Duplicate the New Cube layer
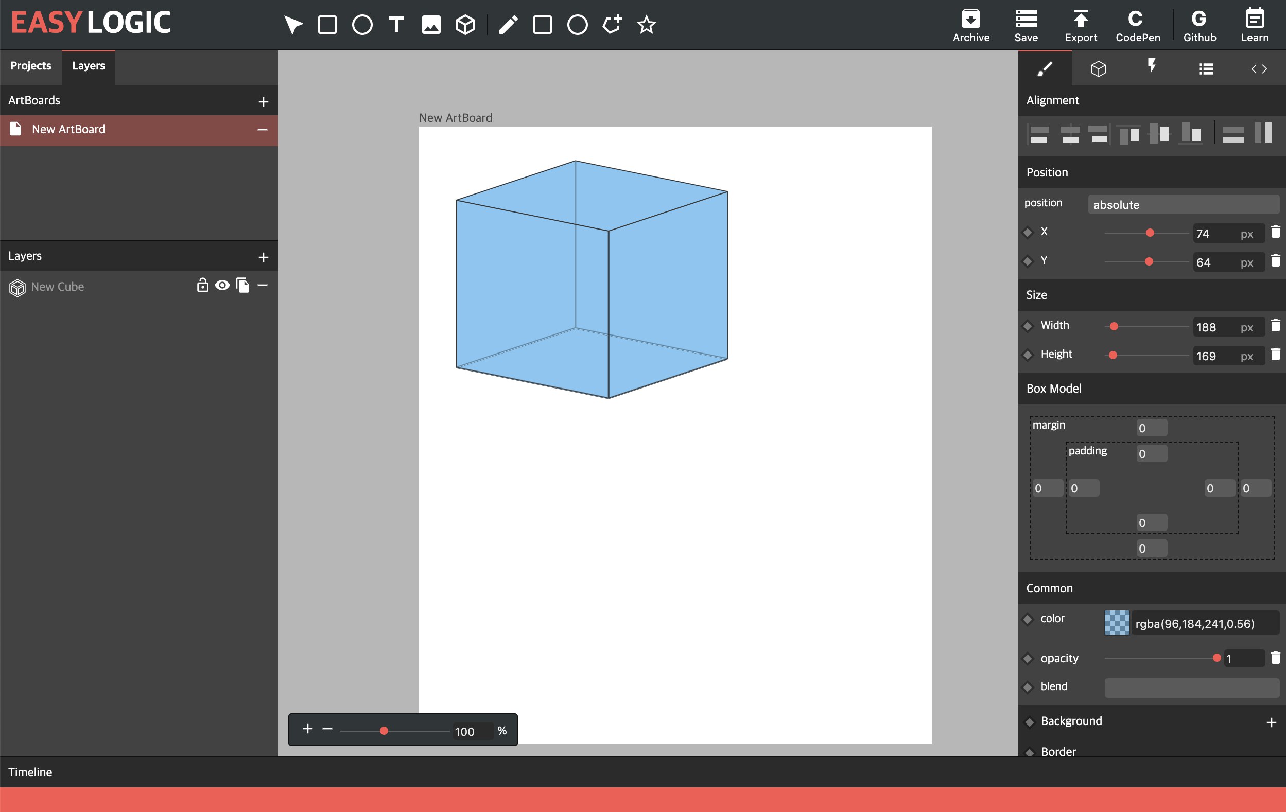Image resolution: width=1286 pixels, height=812 pixels. pos(242,285)
